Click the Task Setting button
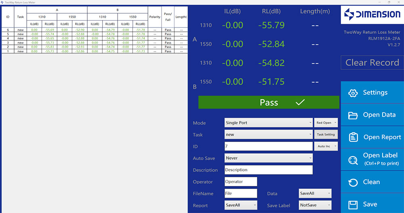Screen dimensions: 404x213 tap(326, 134)
